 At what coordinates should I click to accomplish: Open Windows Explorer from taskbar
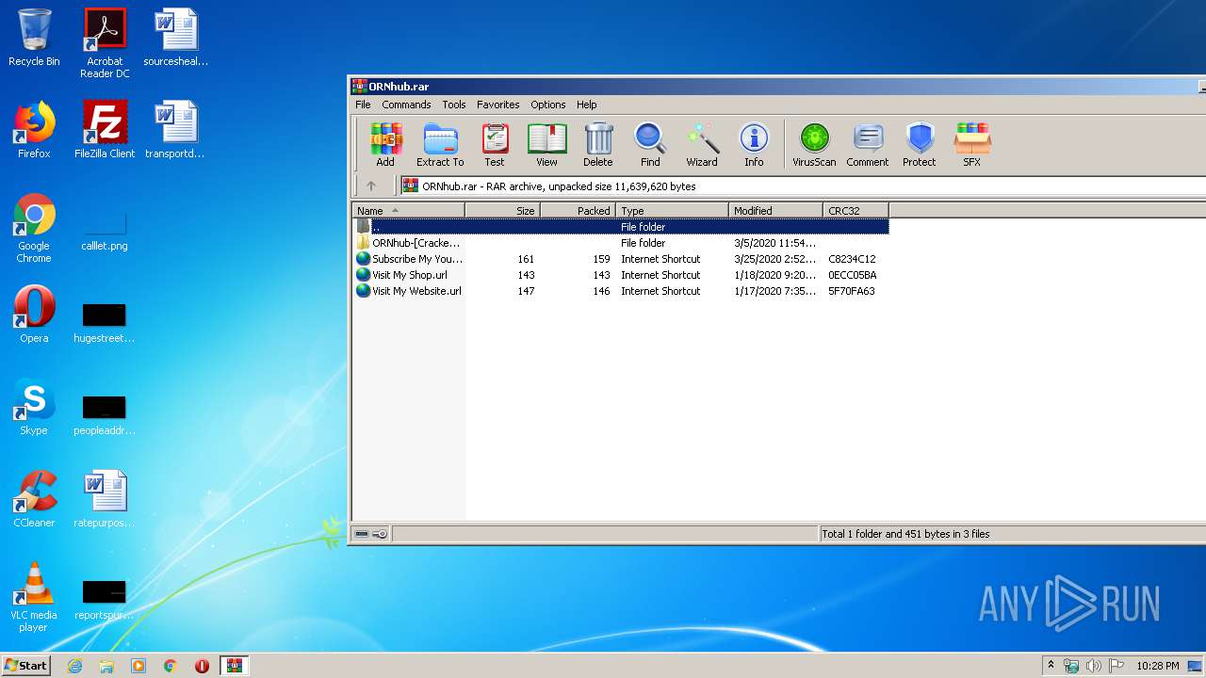pos(106,666)
